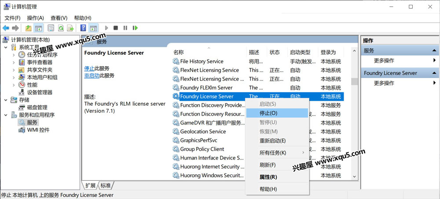
Task: Click the Export list toolbar icon
Action: 70,28
